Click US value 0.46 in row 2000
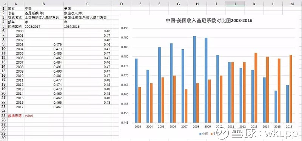The image size is (302, 141). coord(88,31)
